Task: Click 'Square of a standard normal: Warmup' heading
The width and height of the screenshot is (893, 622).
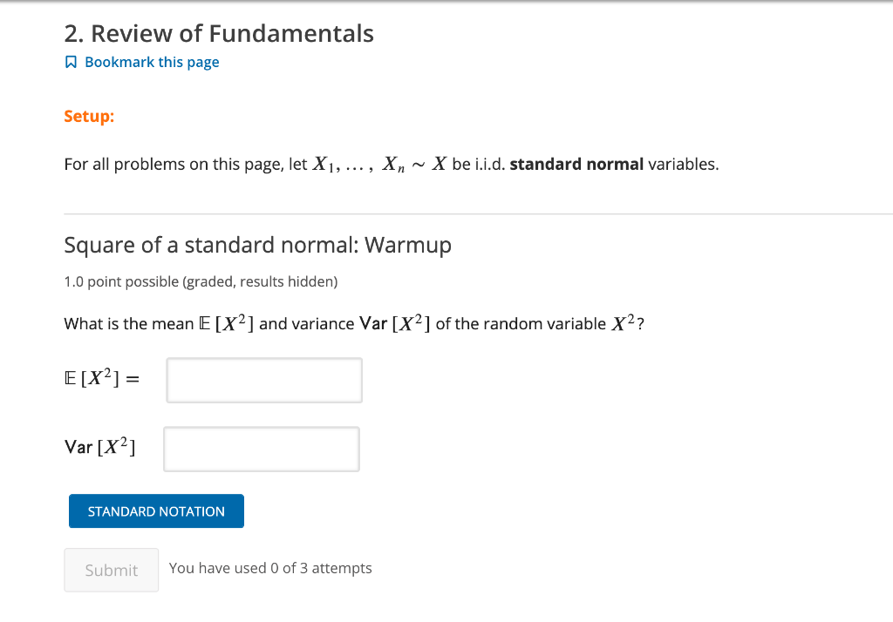Action: coord(257,245)
